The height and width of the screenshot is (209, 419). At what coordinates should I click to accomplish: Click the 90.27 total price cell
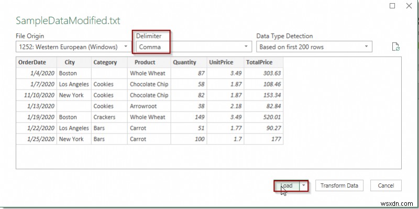point(263,128)
